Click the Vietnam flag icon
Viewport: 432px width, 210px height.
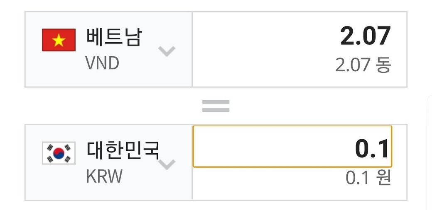point(59,40)
